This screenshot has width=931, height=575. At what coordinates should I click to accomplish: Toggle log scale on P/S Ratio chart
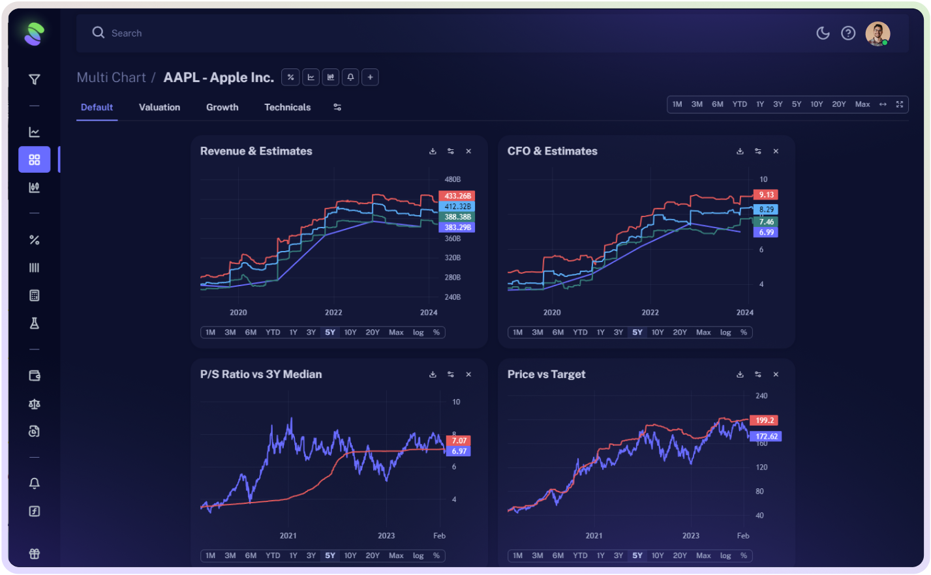(418, 555)
